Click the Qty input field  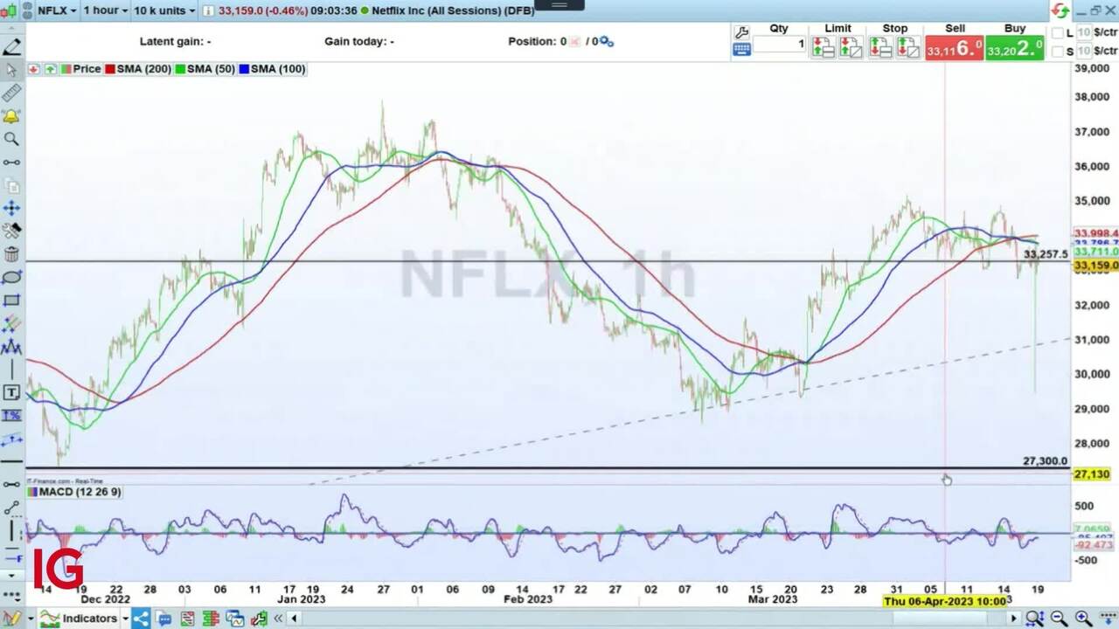[779, 44]
